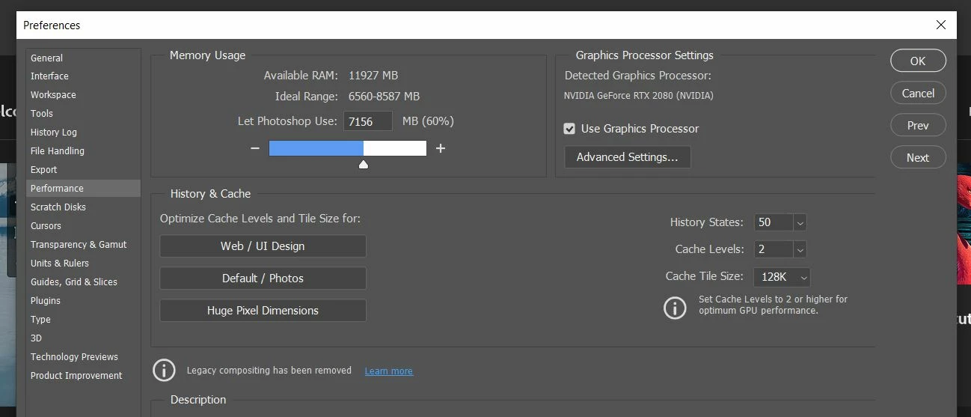The image size is (971, 417).
Task: Click the Cache Levels value field
Action: pyautogui.click(x=774, y=249)
